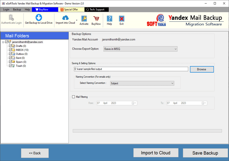Open the Login menu

(6, 9)
